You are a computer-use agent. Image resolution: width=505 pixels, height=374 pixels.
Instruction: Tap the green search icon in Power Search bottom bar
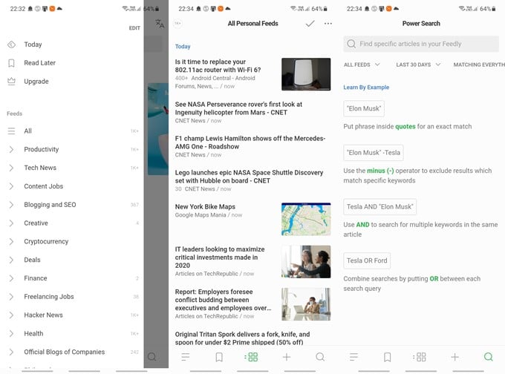[488, 357]
